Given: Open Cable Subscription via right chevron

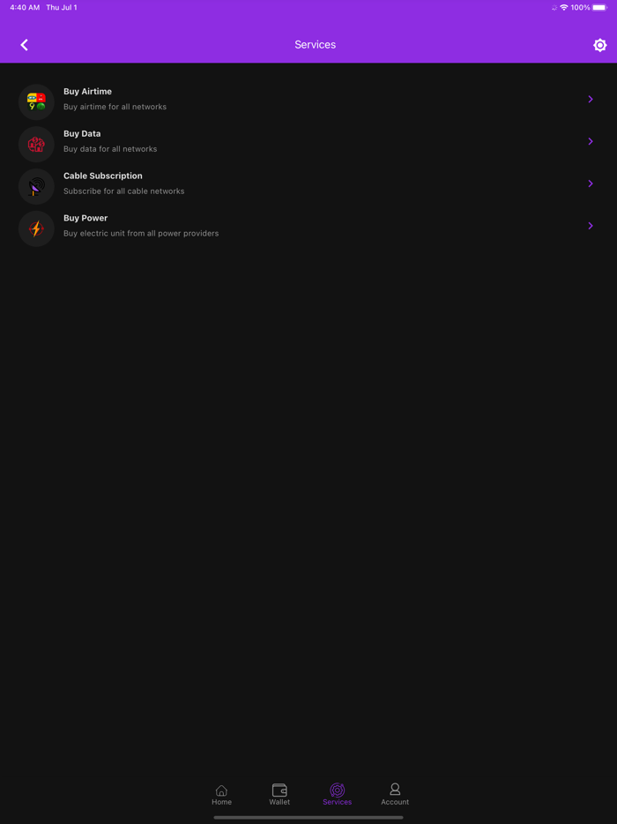Looking at the screenshot, I should coord(591,184).
